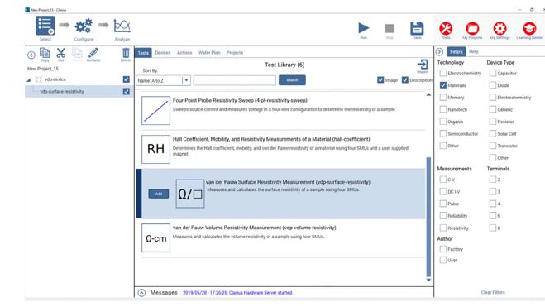
Task: Check the Semiconductor technology filter
Action: (442, 133)
